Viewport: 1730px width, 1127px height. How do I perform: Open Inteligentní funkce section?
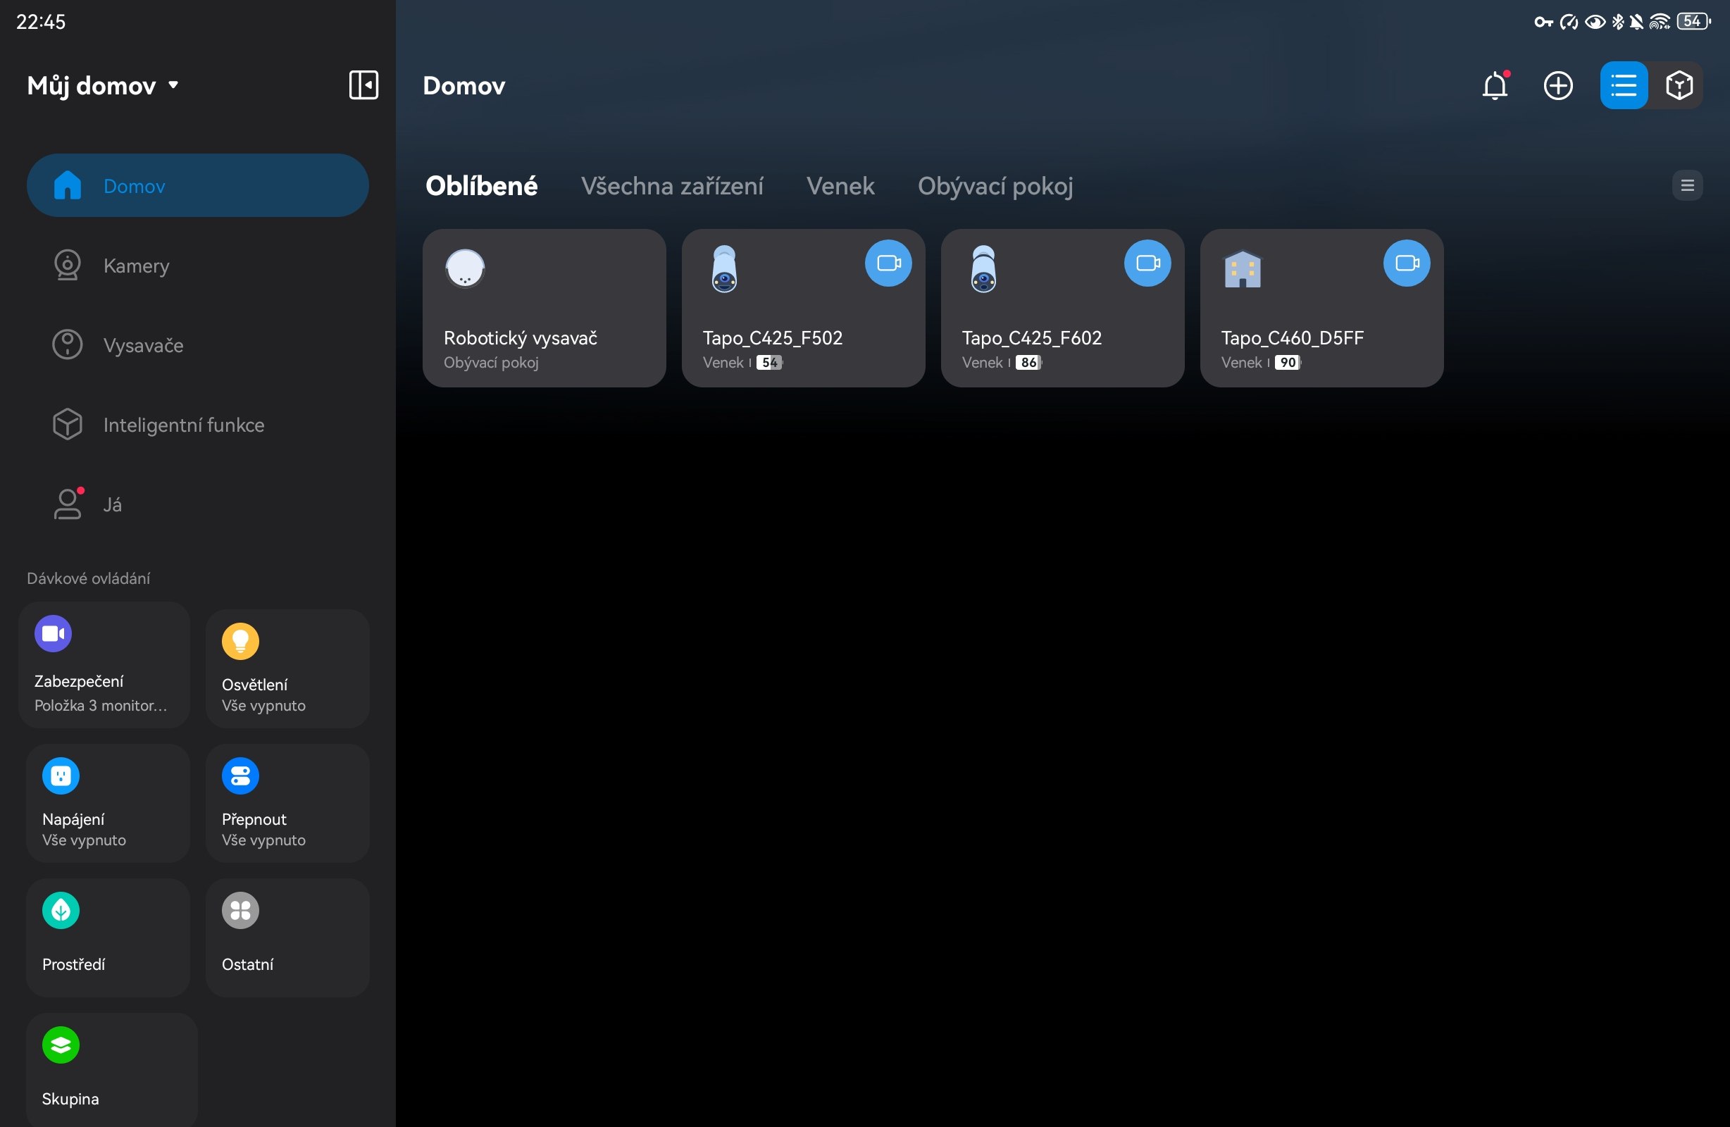click(x=183, y=425)
